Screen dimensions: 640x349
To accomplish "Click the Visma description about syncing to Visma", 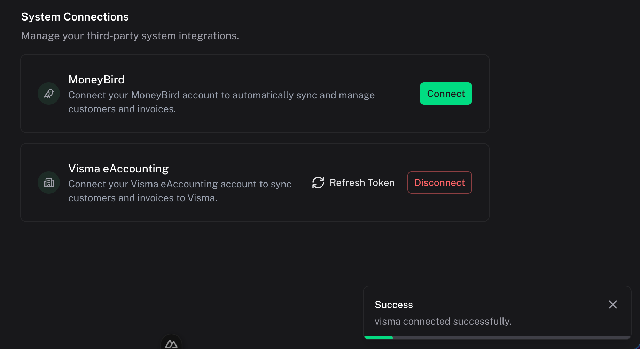I will pyautogui.click(x=180, y=191).
